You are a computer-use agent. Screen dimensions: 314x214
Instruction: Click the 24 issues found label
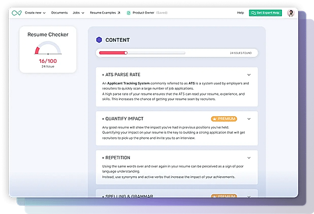tap(241, 53)
